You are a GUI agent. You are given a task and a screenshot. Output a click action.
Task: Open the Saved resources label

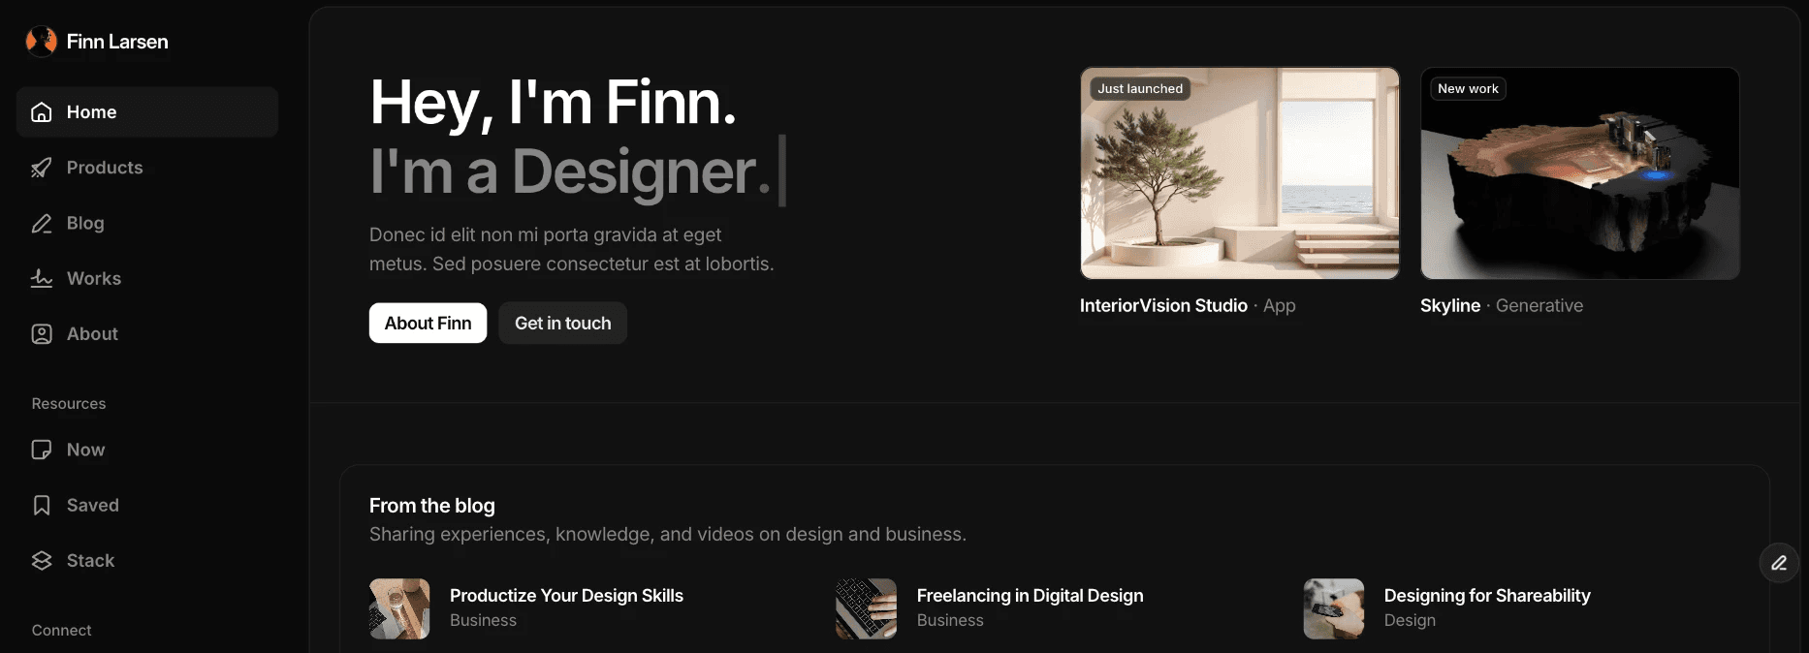pos(93,505)
